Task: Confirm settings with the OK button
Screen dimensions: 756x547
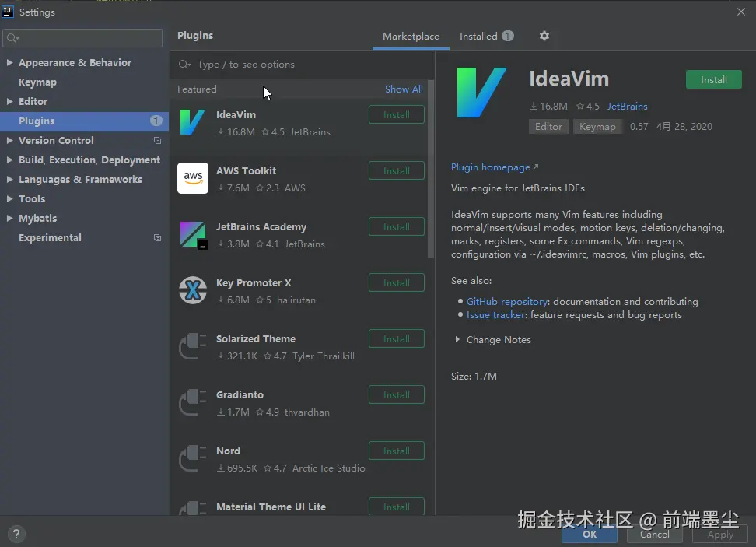Action: (x=590, y=535)
